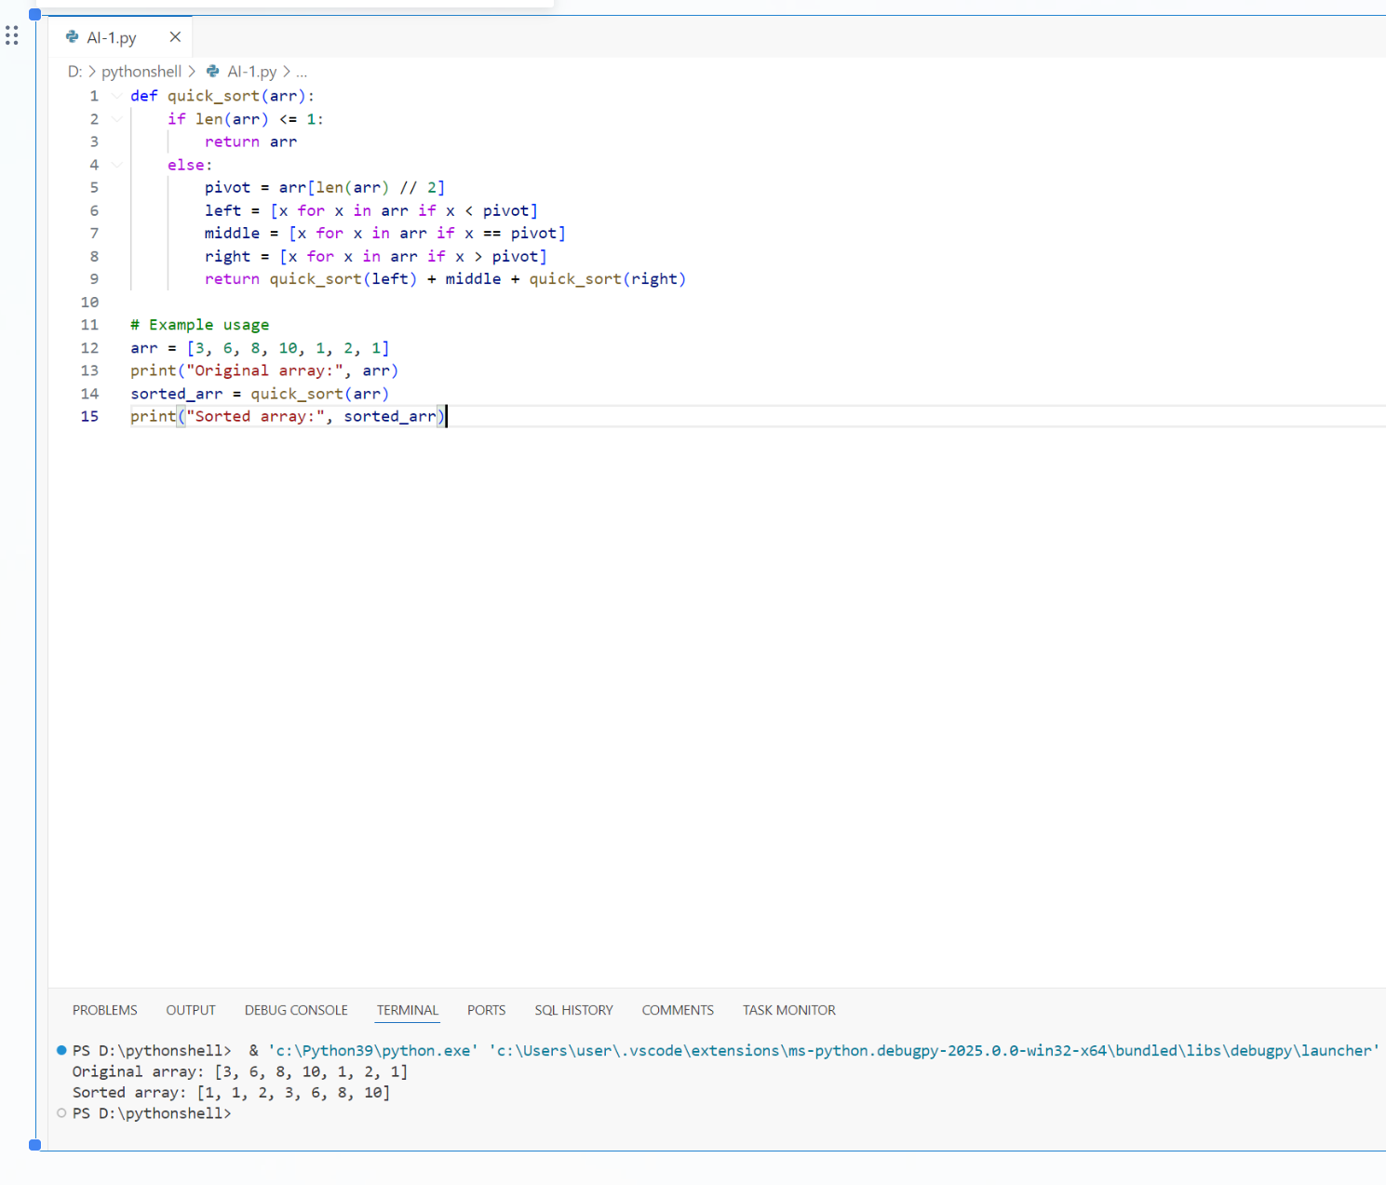Viewport: 1386px width, 1185px height.
Task: Click the 'pivot = arr[len(arr) // 2]' line
Action: 325,188
